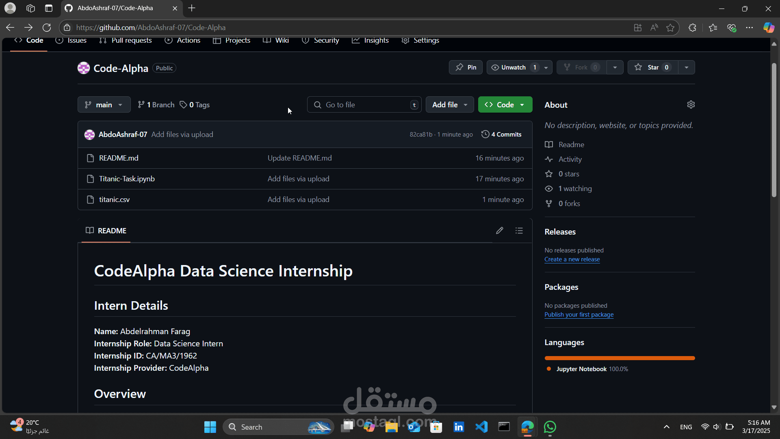Open the Actions tab

[x=182, y=40]
